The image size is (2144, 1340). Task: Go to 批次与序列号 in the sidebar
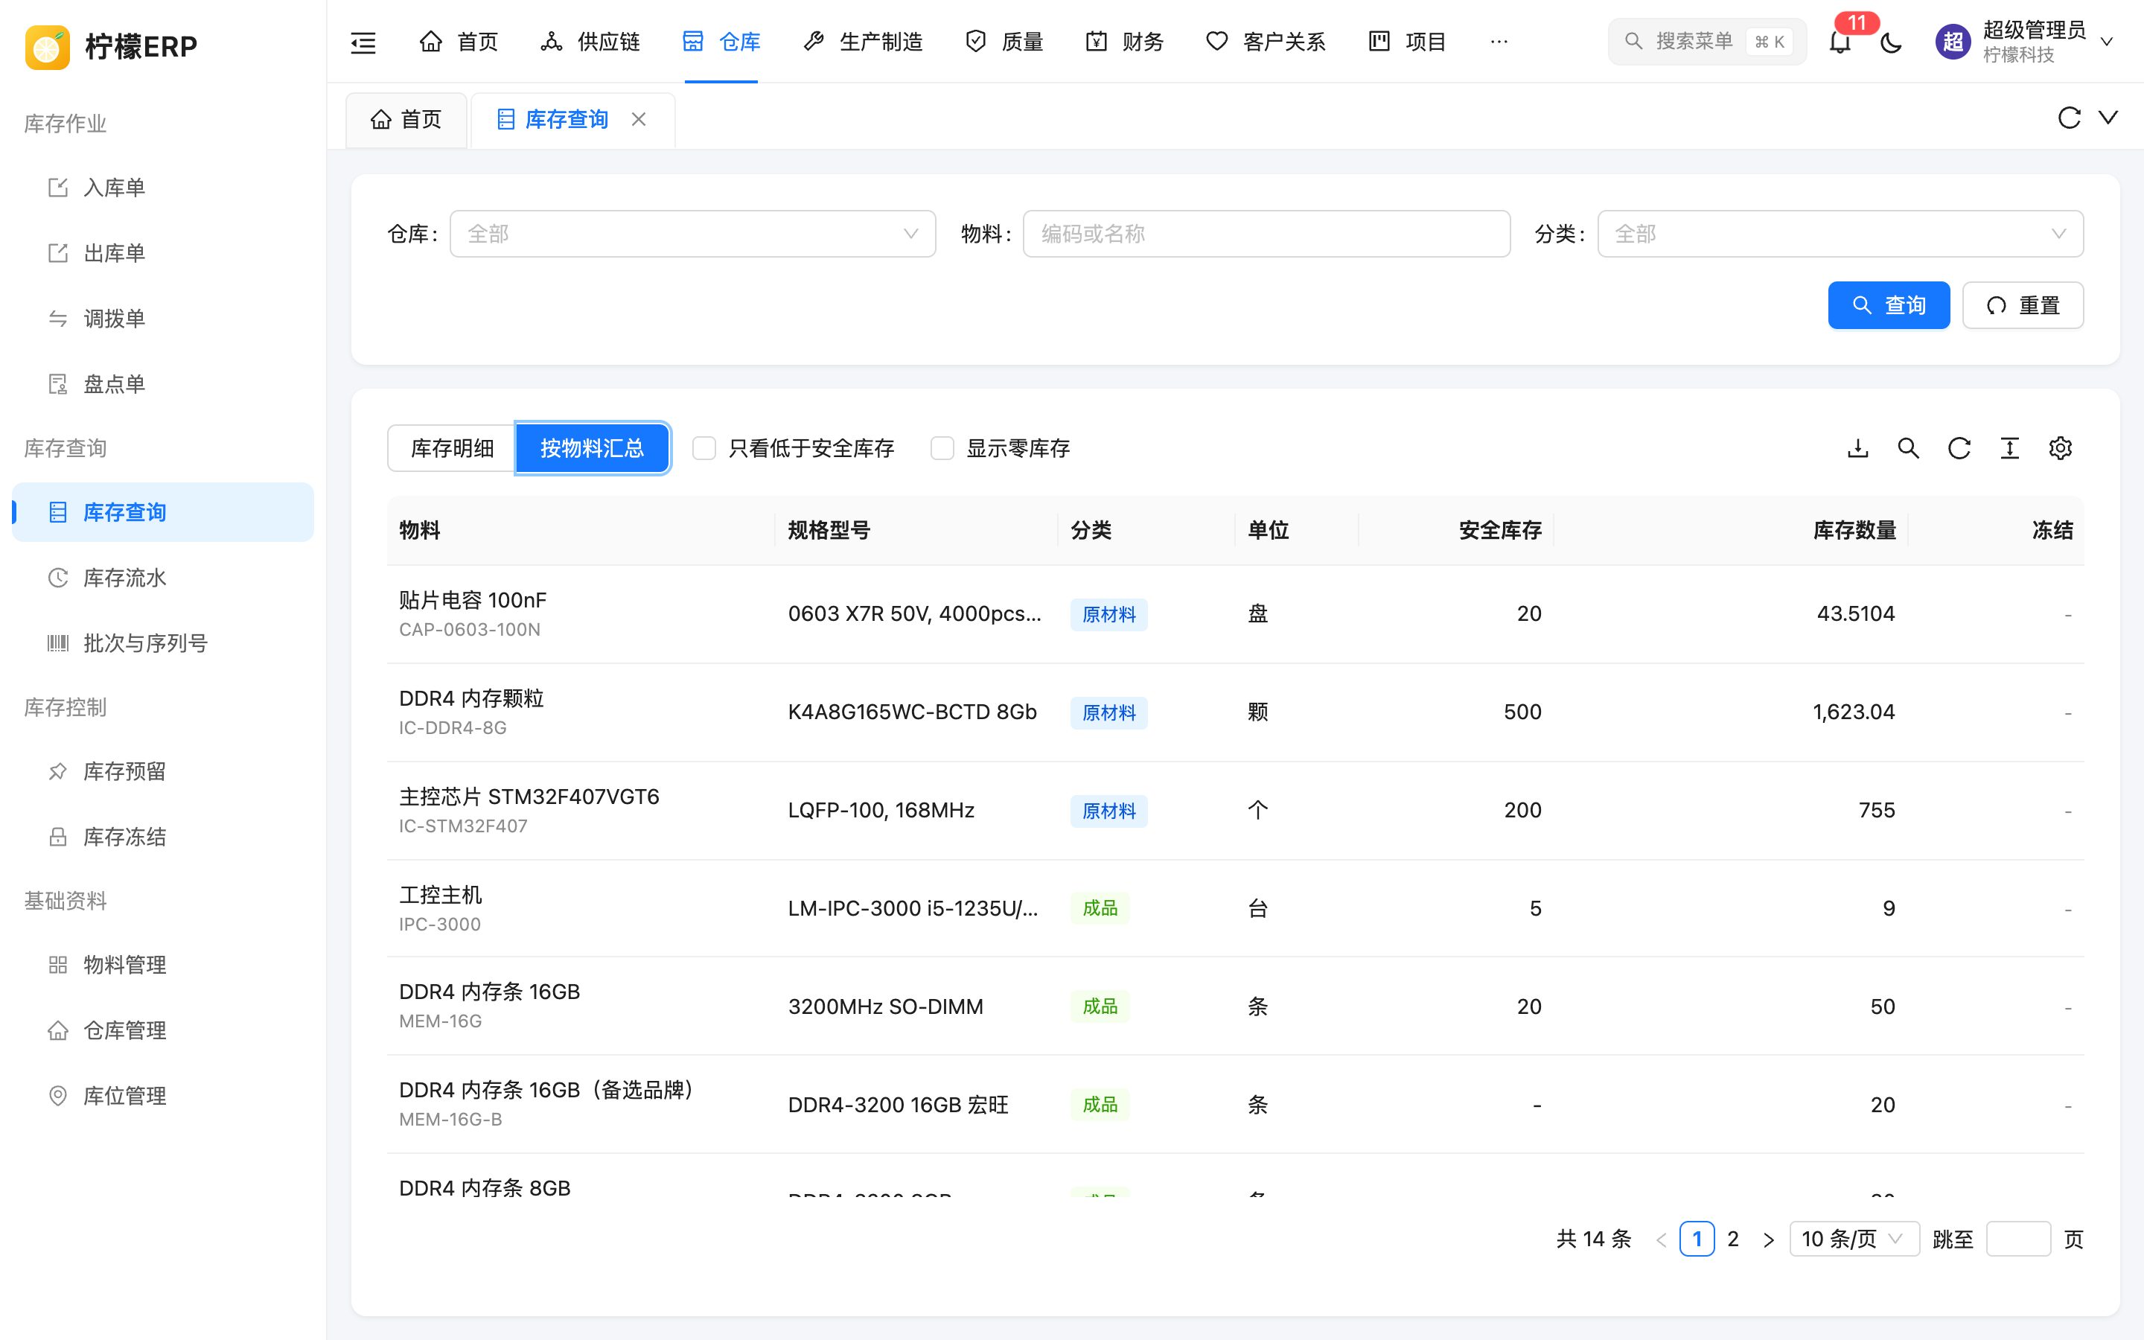click(x=163, y=643)
